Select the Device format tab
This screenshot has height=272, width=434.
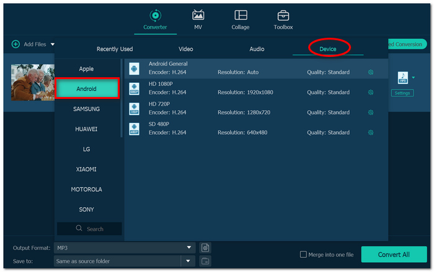pos(328,49)
